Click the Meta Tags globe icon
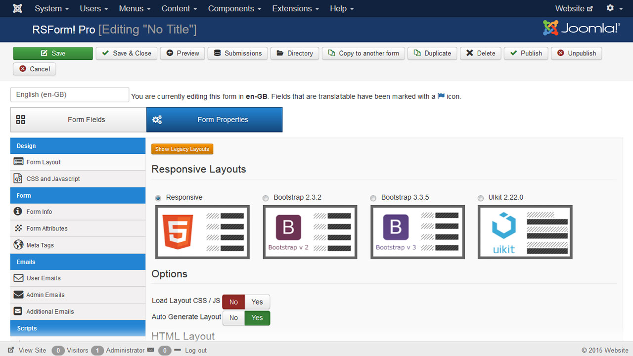This screenshot has height=356, width=633. (18, 245)
